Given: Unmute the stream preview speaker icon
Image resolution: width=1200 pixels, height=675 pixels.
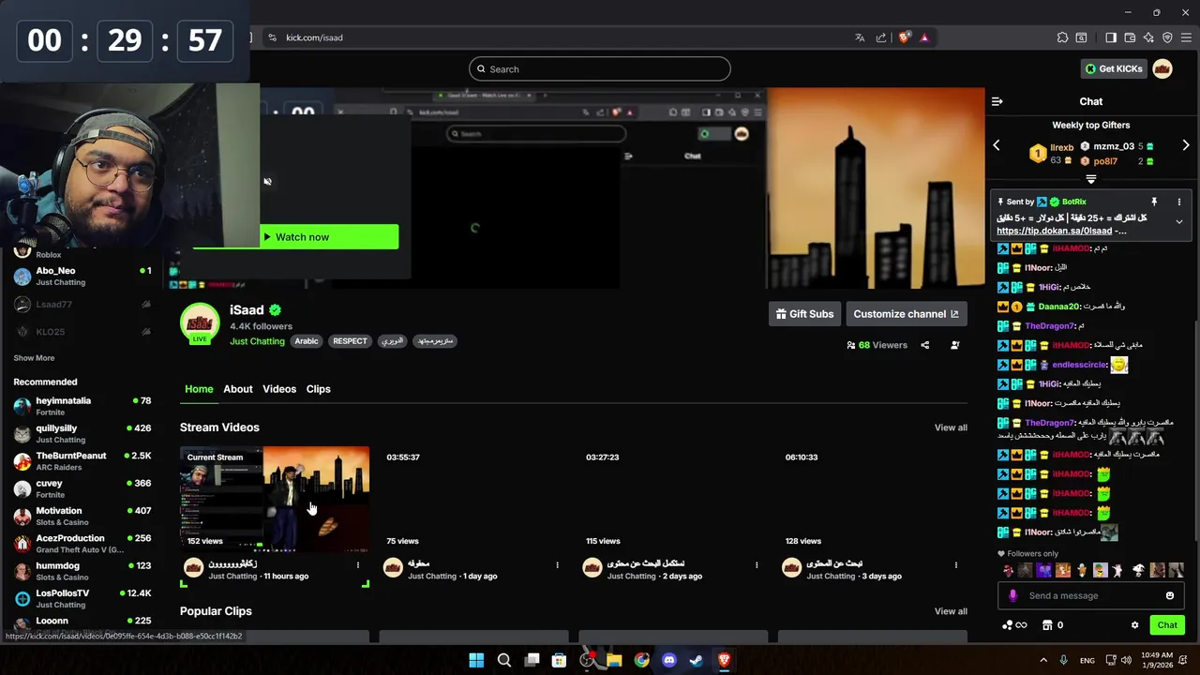Looking at the screenshot, I should click(x=267, y=182).
